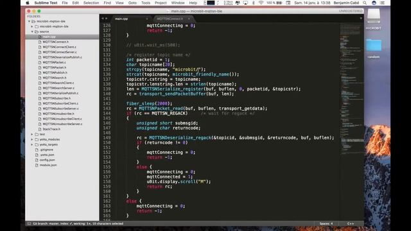Open the C++ syntax selector
The image size is (411, 231).
[351, 223]
